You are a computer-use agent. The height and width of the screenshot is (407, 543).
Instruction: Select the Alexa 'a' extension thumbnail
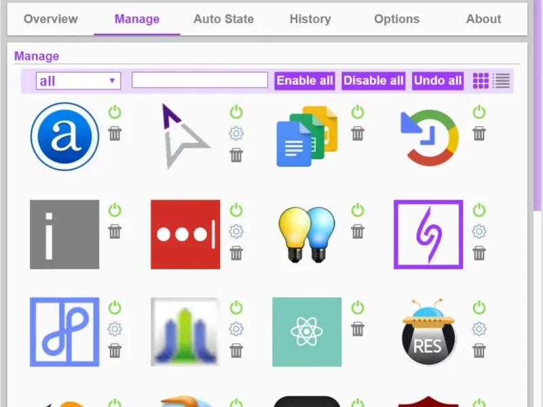(64, 136)
